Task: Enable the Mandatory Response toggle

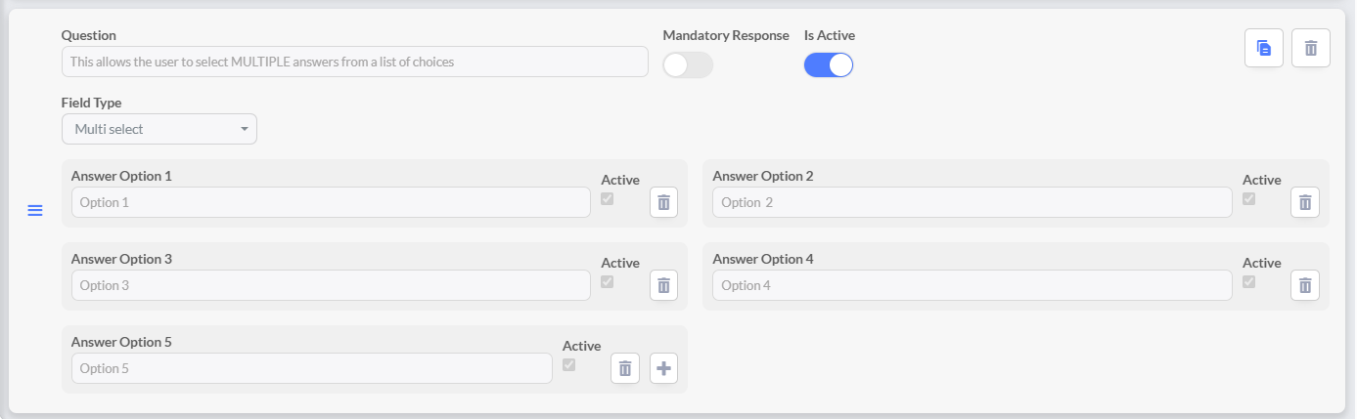Action: [687, 65]
